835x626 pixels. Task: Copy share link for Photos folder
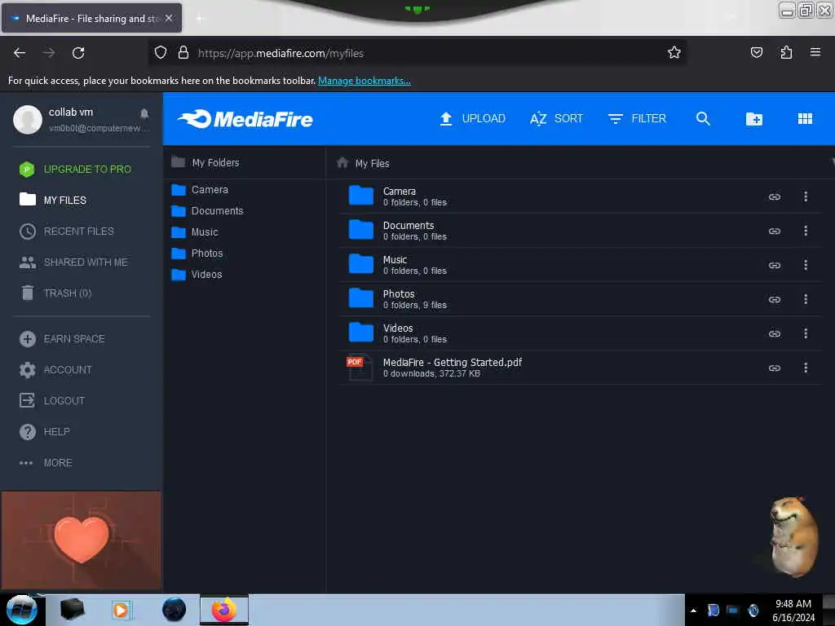(775, 300)
